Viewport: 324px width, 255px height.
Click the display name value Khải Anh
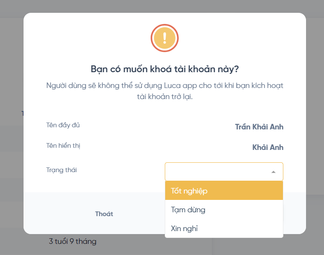point(268,147)
